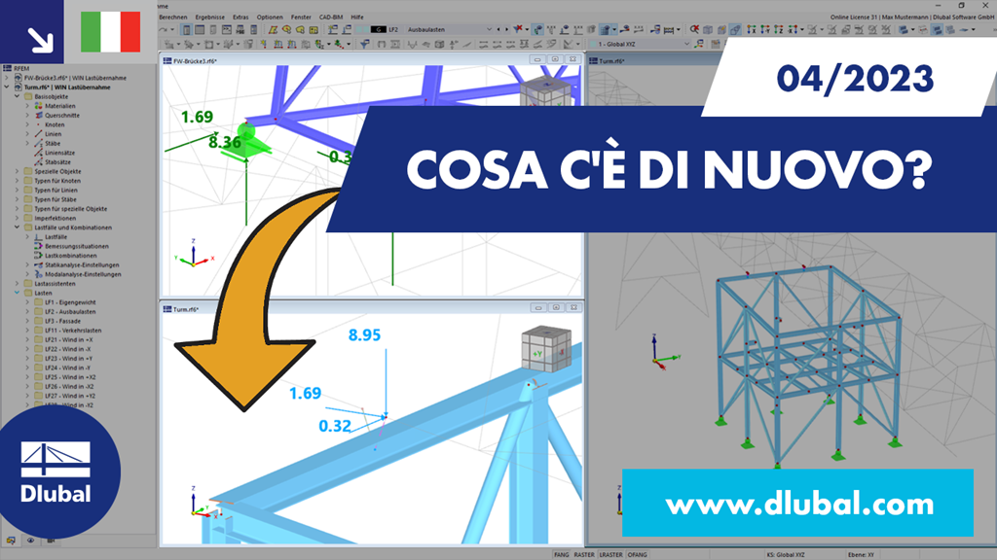Toggle OFANG in the status bar
Screen dimensions: 997x560
pos(638,555)
